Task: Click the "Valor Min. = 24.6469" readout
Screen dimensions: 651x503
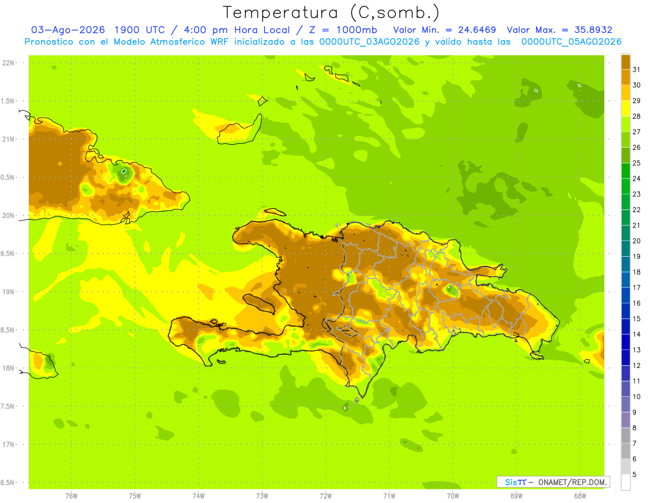Action: [x=444, y=30]
